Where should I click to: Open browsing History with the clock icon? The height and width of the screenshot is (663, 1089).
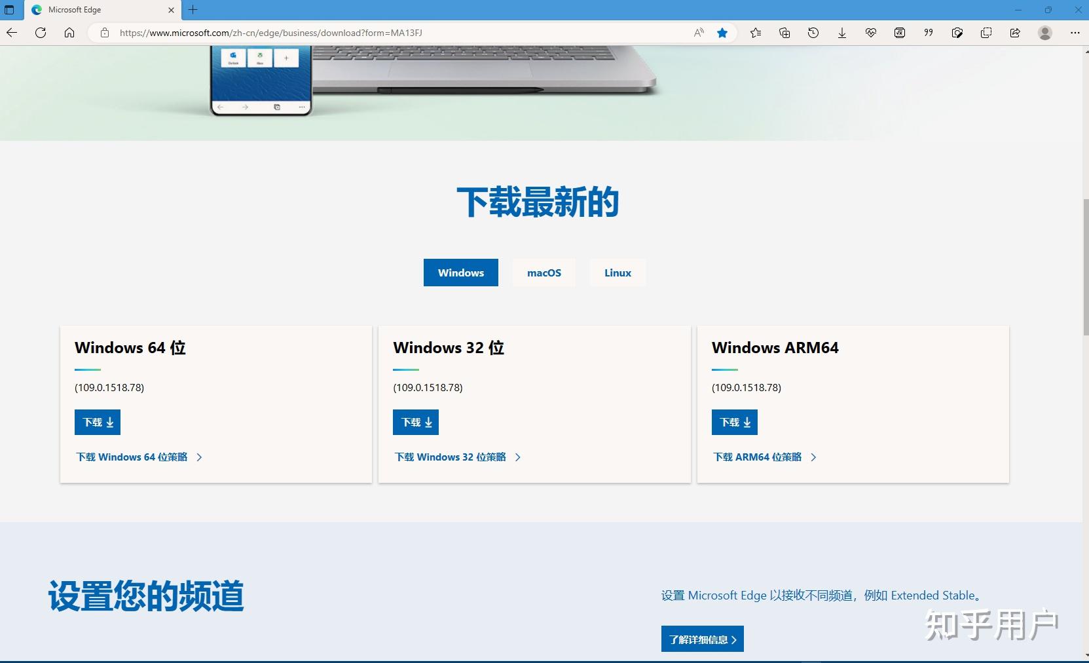click(x=813, y=33)
